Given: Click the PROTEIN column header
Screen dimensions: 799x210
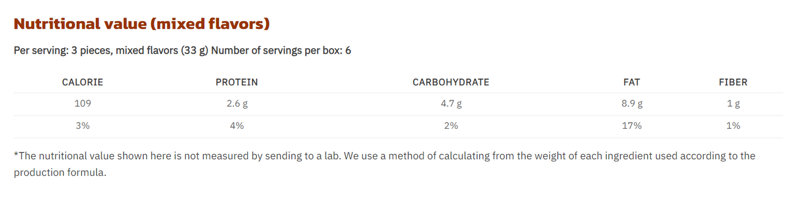Looking at the screenshot, I should point(237,82).
